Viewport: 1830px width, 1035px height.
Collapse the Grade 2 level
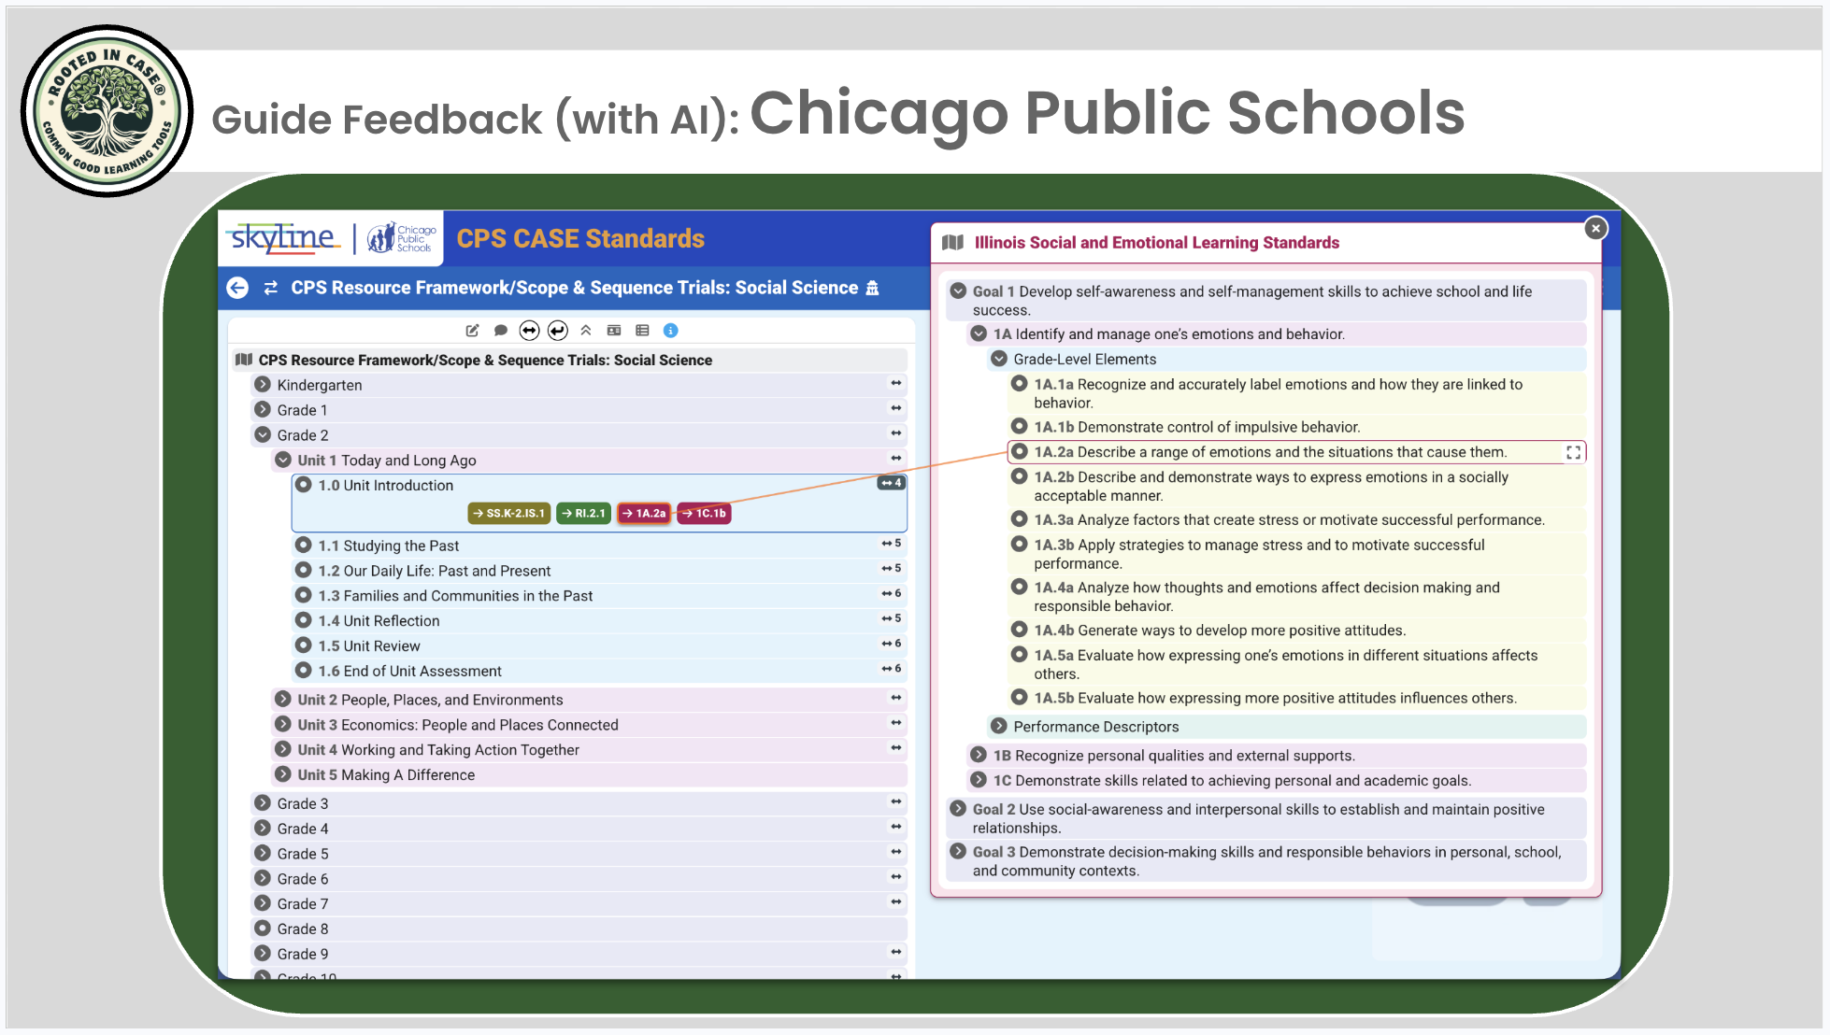coord(263,434)
